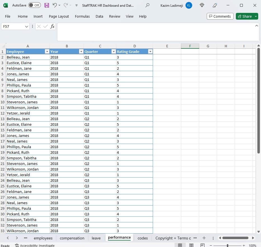261x247 pixels.
Task: Add a new worksheet with the plus button
Action: [204, 238]
